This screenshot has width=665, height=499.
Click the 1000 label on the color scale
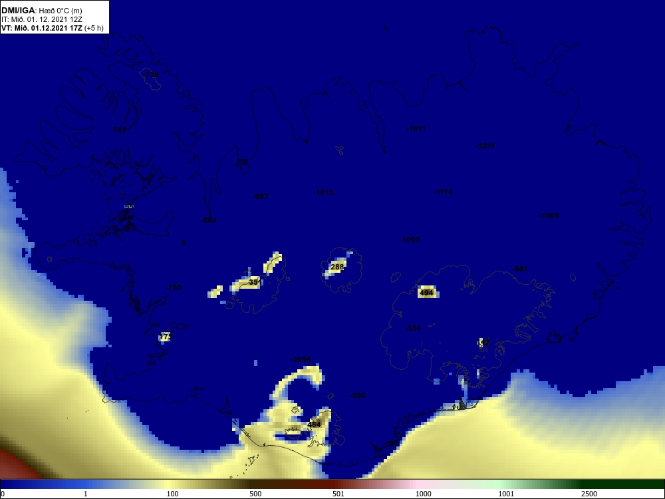(423, 494)
